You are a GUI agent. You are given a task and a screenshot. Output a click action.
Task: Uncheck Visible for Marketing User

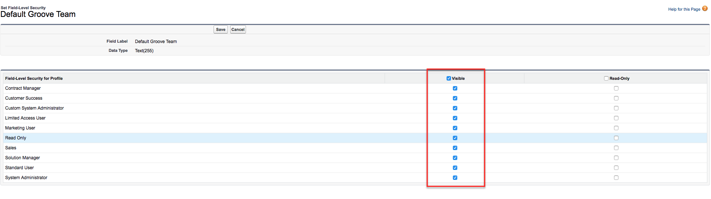point(455,128)
